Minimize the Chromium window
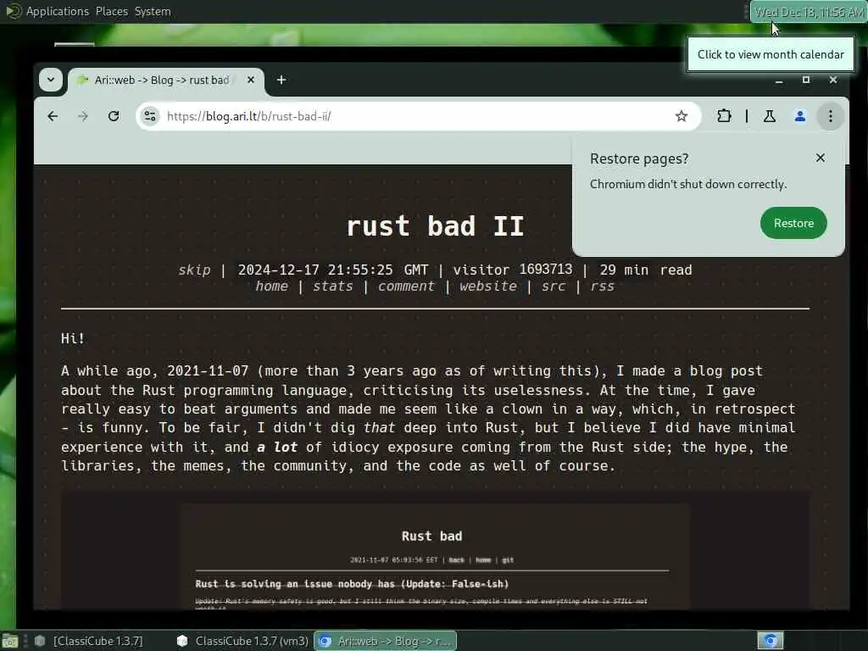 779,81
